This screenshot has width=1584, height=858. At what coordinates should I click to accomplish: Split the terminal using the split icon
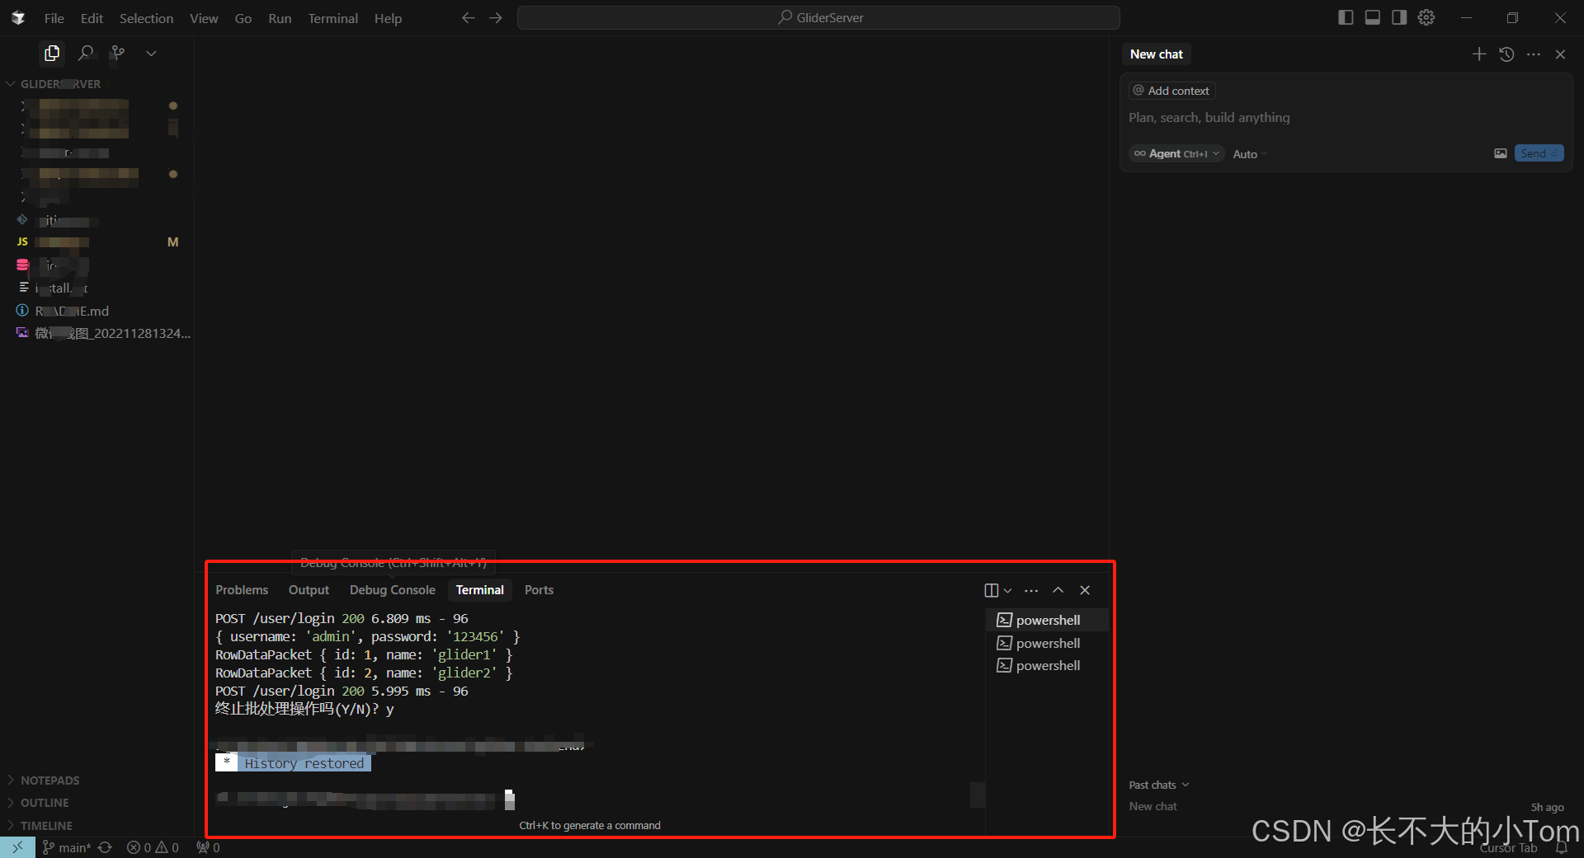992,590
